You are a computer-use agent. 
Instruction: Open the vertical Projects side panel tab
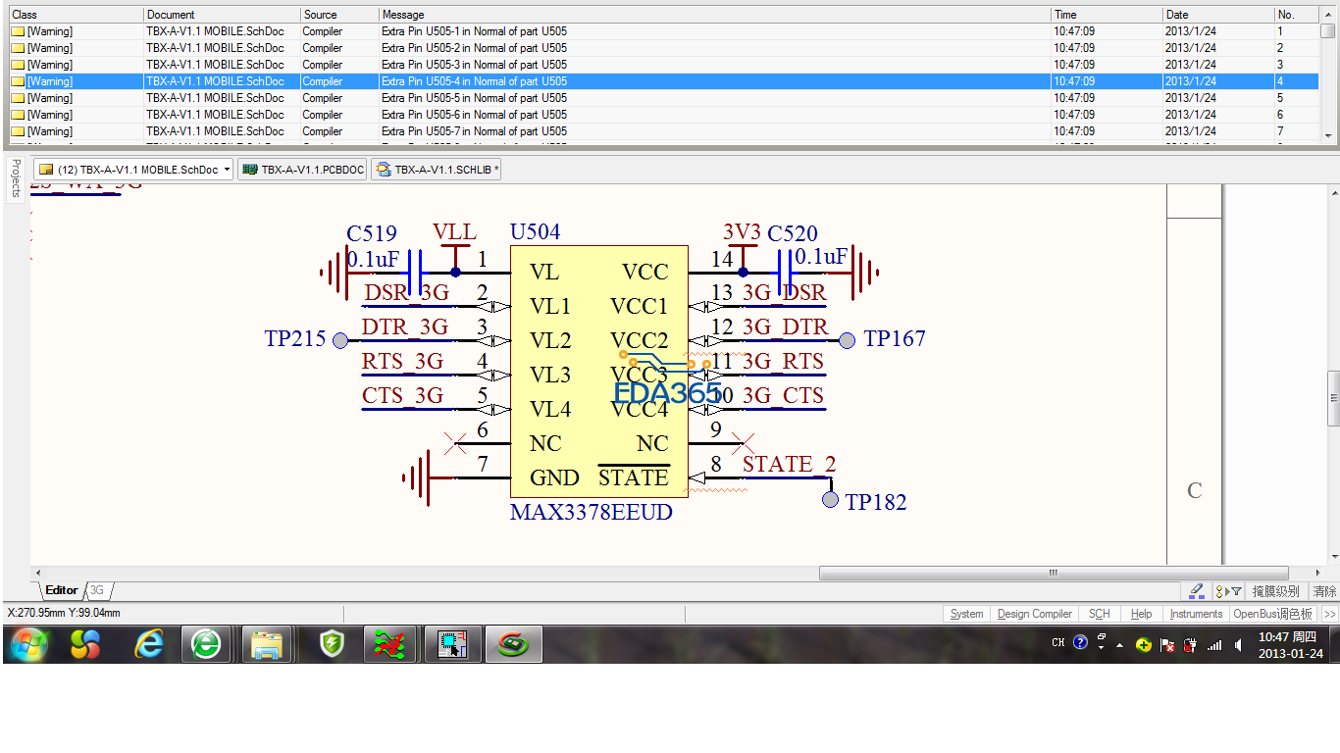pos(15,177)
